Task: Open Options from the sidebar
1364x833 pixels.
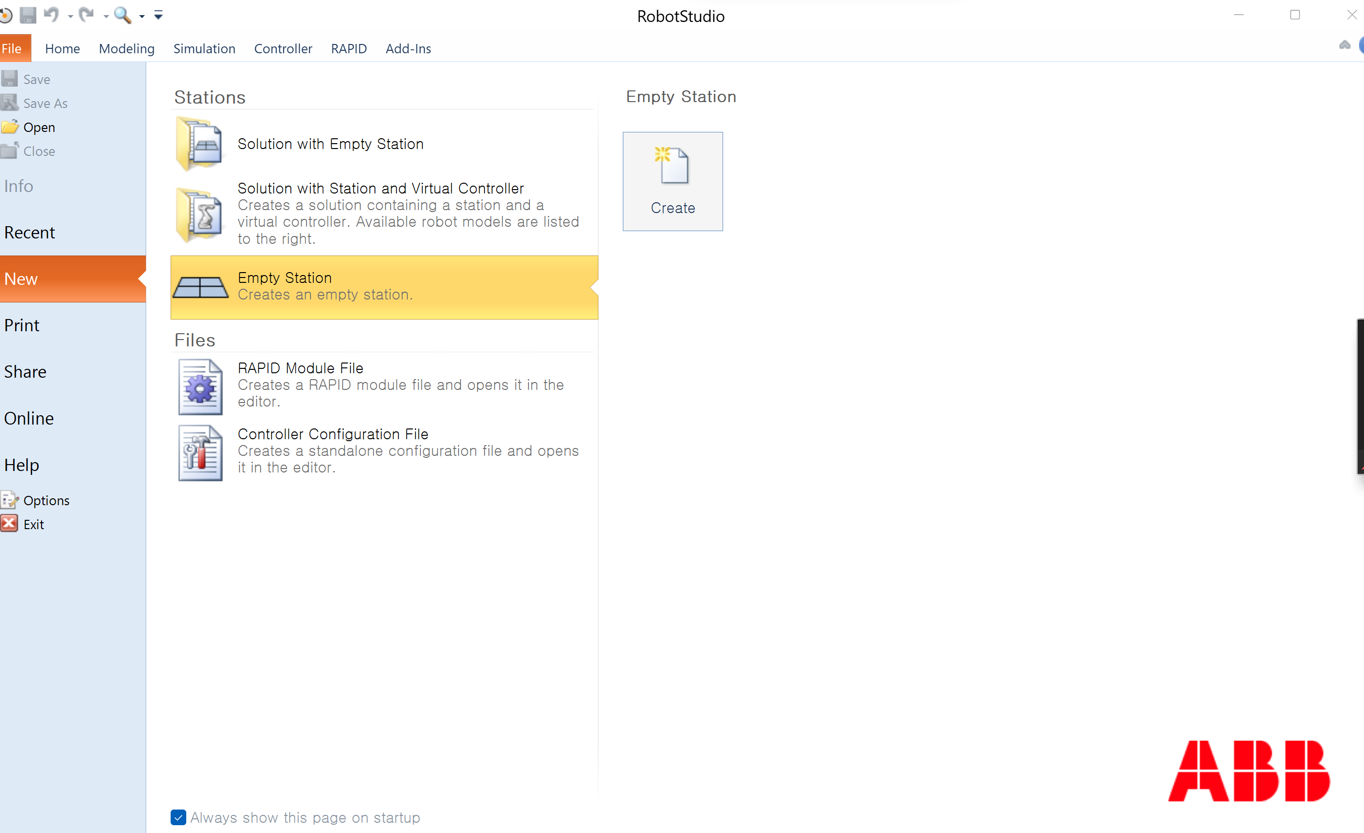Action: [x=46, y=501]
